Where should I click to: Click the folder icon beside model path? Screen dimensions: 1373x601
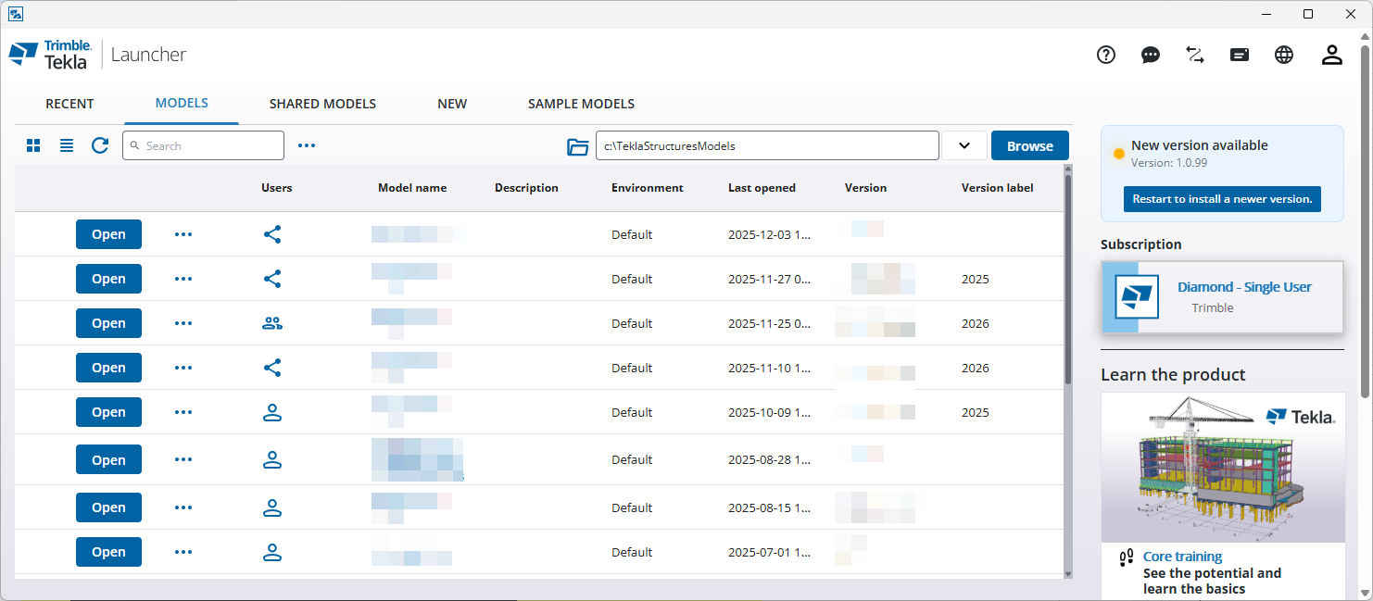[x=578, y=146]
